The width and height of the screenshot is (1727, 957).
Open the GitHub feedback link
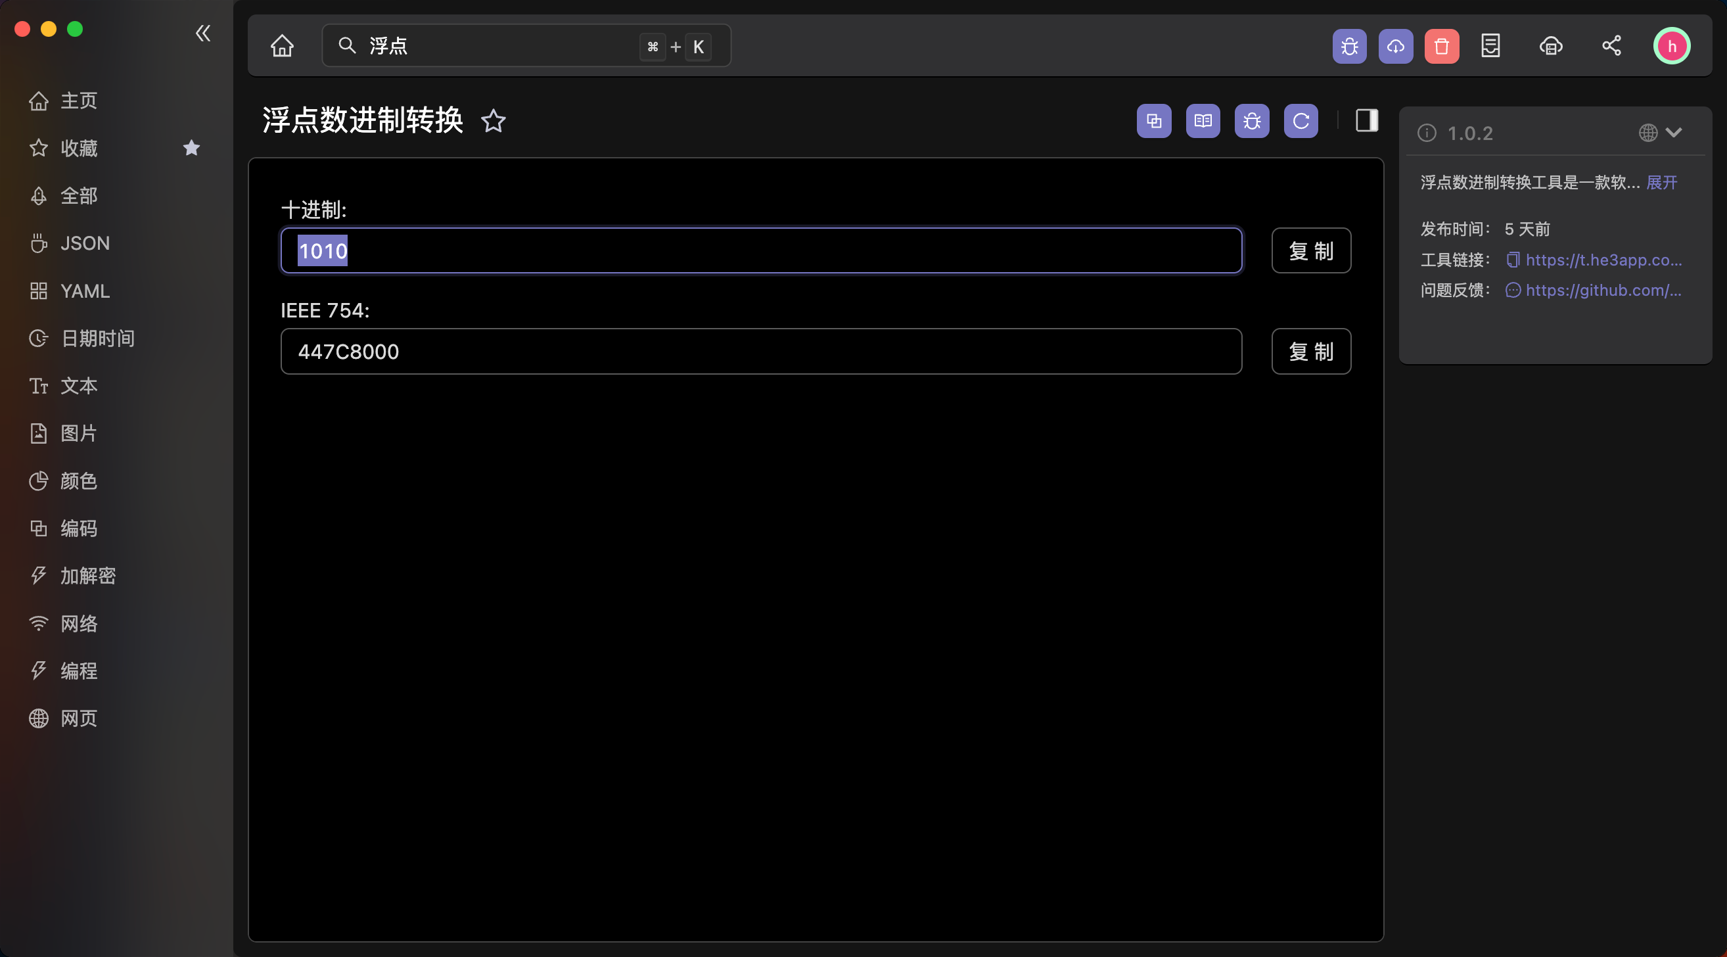pyautogui.click(x=1603, y=291)
